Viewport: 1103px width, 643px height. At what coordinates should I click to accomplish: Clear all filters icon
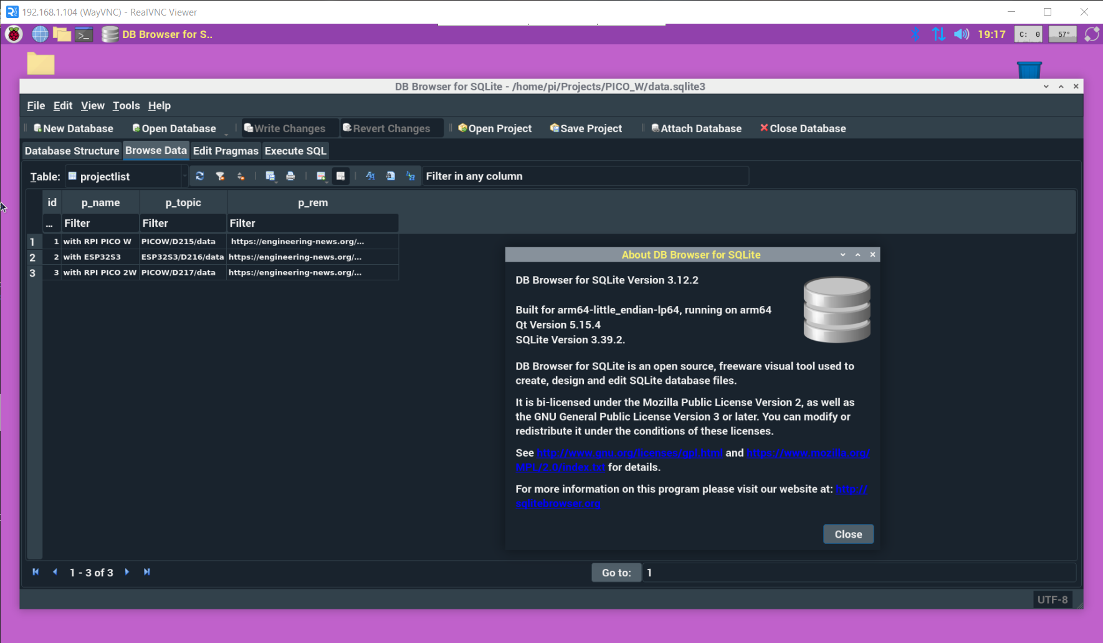click(220, 176)
